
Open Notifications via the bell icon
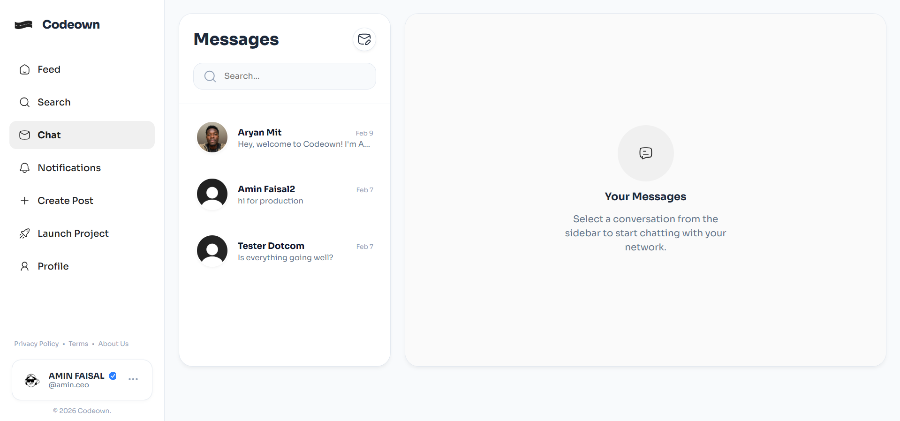pos(24,168)
